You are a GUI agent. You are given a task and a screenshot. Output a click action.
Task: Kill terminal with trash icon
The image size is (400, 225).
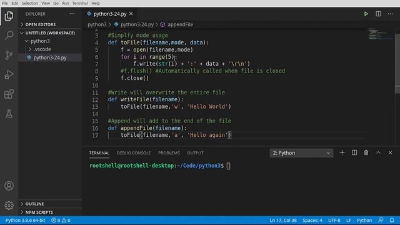[x=366, y=152]
